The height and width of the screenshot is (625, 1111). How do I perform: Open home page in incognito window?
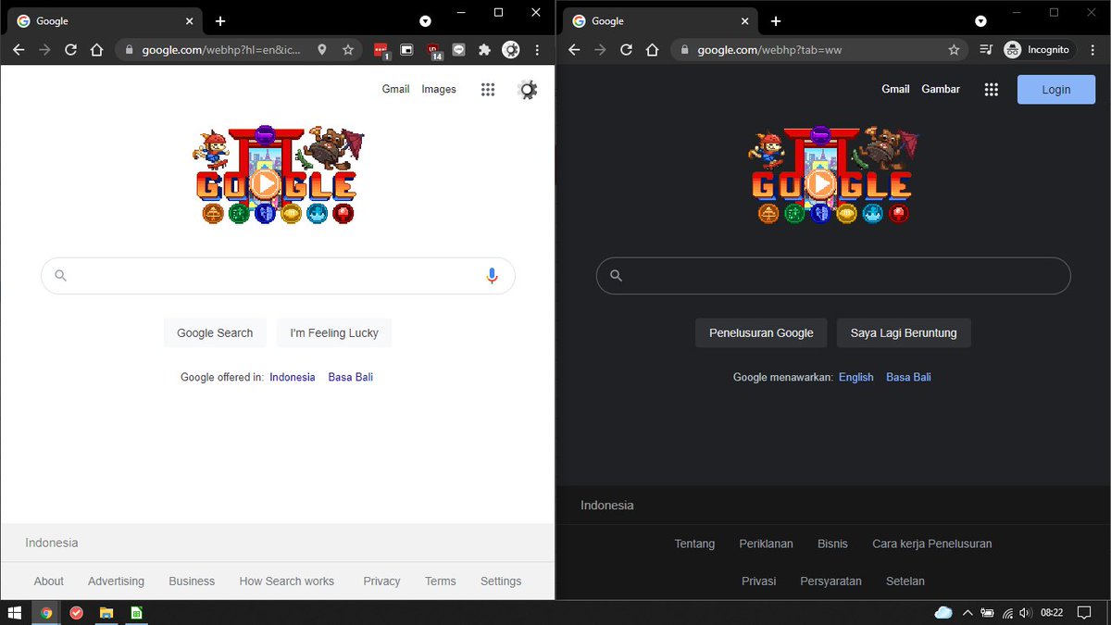point(652,50)
